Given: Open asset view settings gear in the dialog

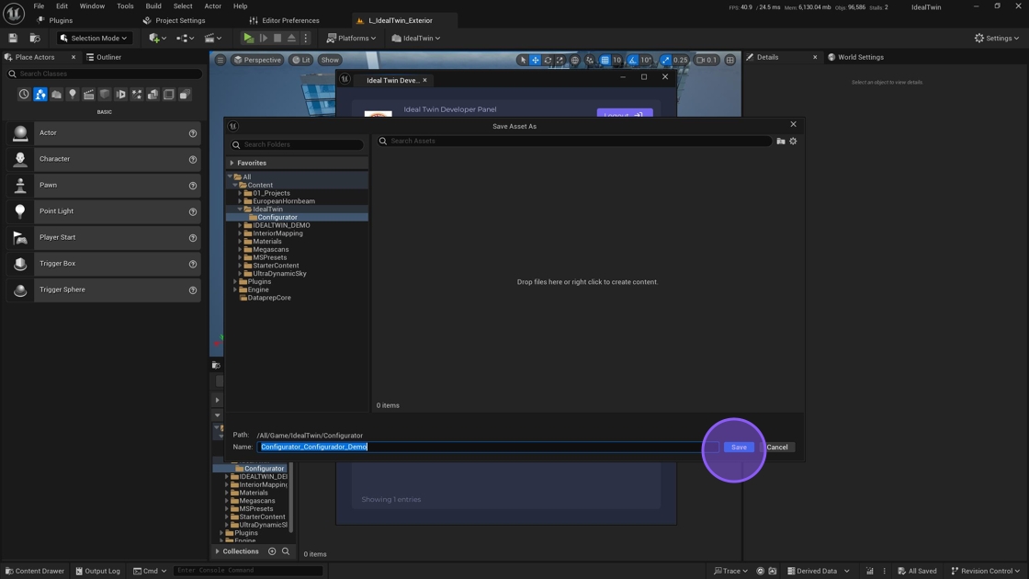Looking at the screenshot, I should 793,142.
